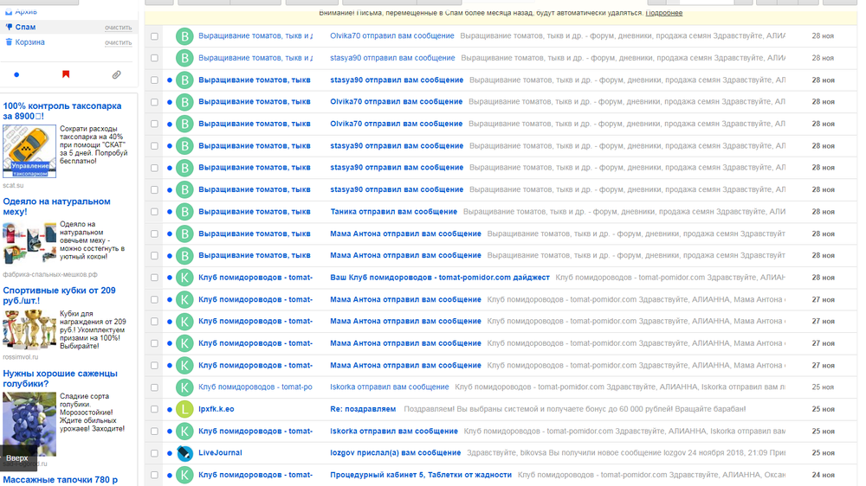The width and height of the screenshot is (866, 486).
Task: Filter flagged mail with the red bookmark icon
Action: pyautogui.click(x=66, y=75)
